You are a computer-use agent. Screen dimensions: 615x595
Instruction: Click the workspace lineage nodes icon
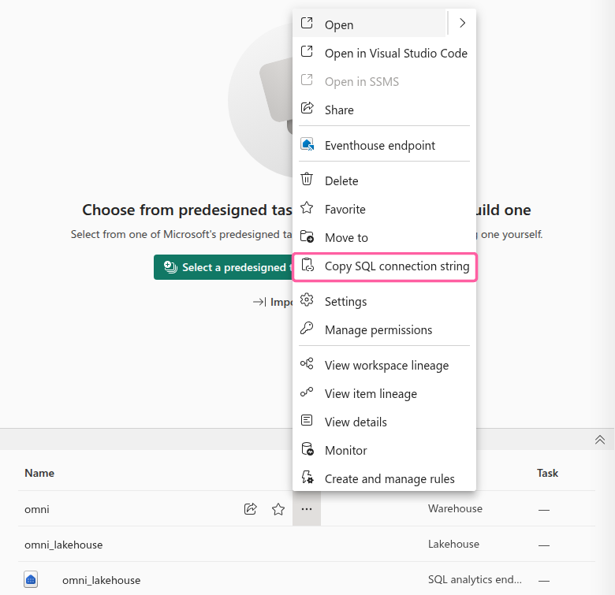point(307,364)
